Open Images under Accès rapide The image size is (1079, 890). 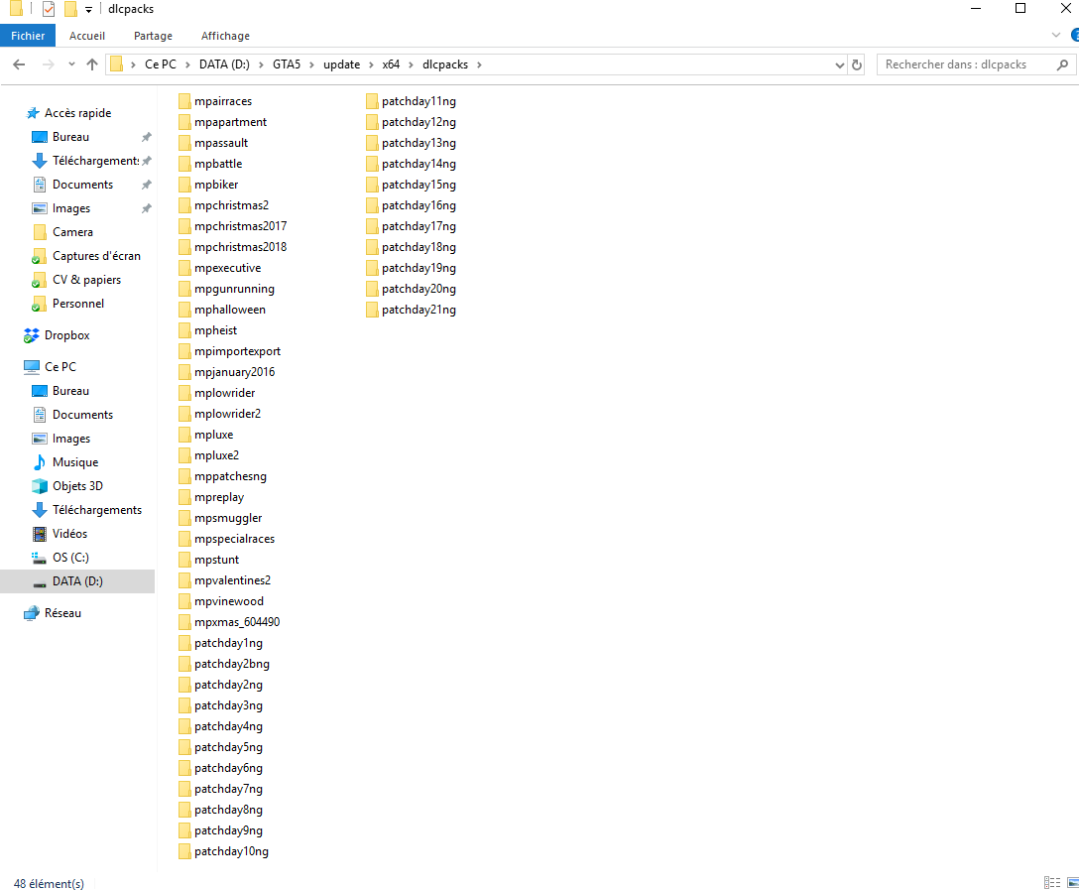[x=70, y=208]
